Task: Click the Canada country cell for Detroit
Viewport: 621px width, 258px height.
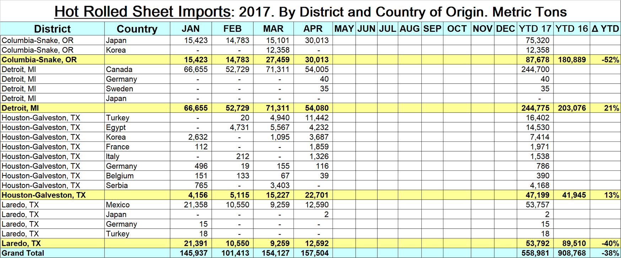Action: tap(119, 69)
